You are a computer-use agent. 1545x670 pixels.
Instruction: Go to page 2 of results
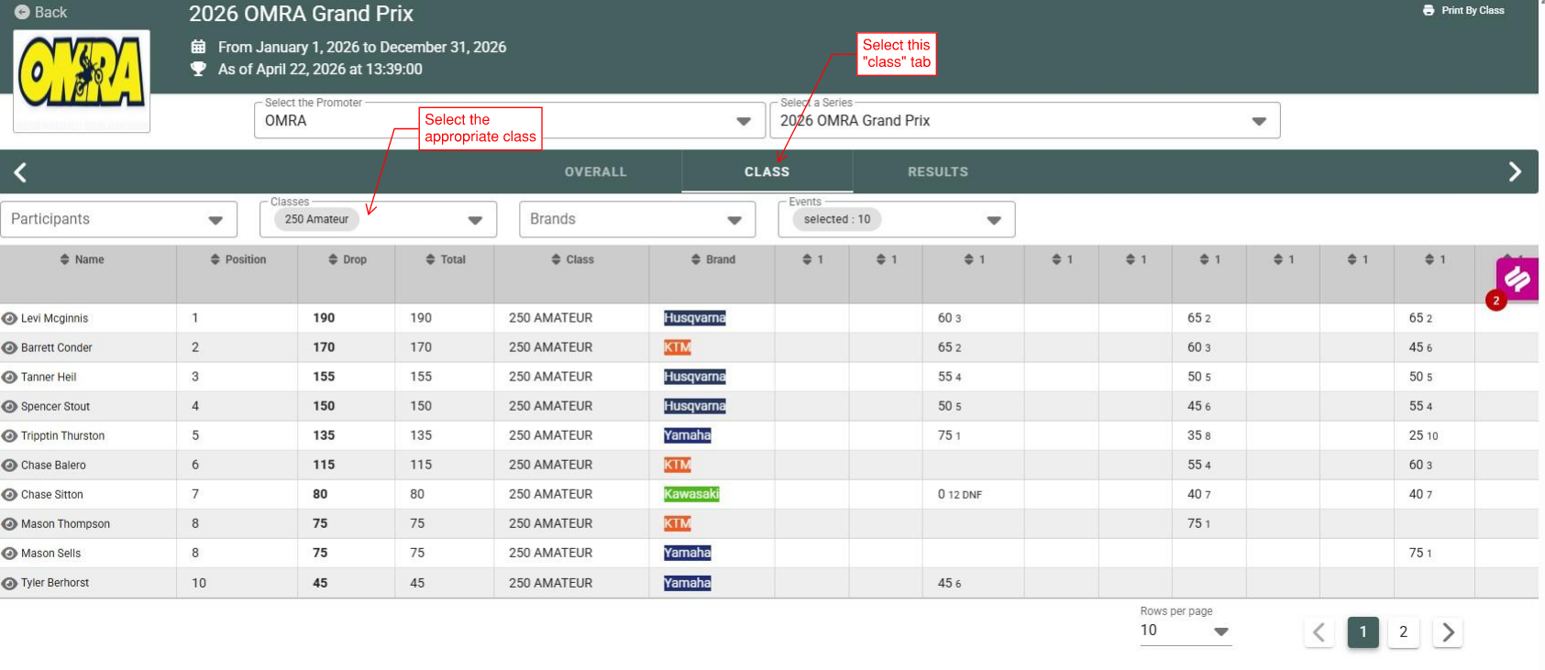pyautogui.click(x=1403, y=632)
